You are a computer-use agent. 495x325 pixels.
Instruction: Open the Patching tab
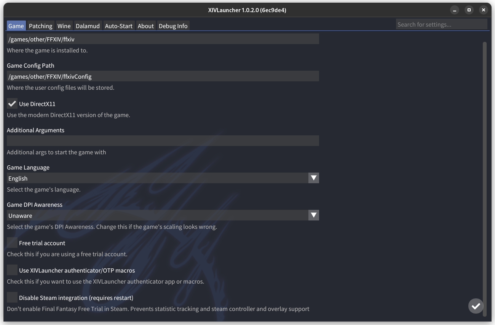(x=40, y=25)
